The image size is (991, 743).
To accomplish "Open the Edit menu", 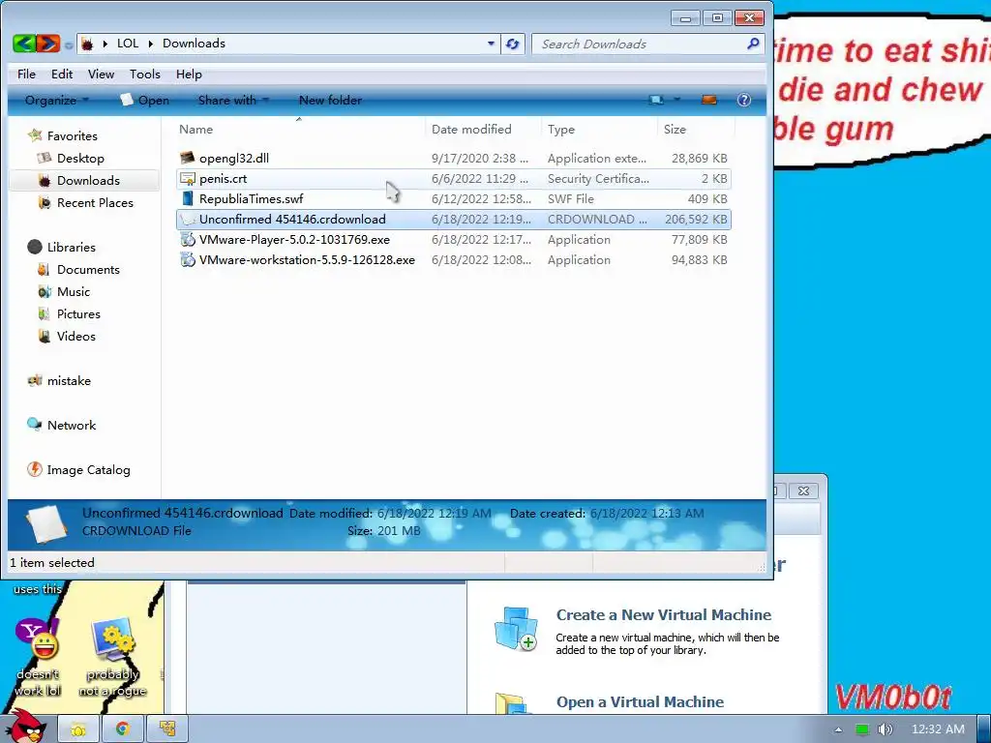I will pos(62,74).
